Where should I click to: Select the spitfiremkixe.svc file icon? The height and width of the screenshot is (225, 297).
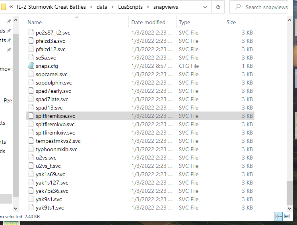click(31, 116)
